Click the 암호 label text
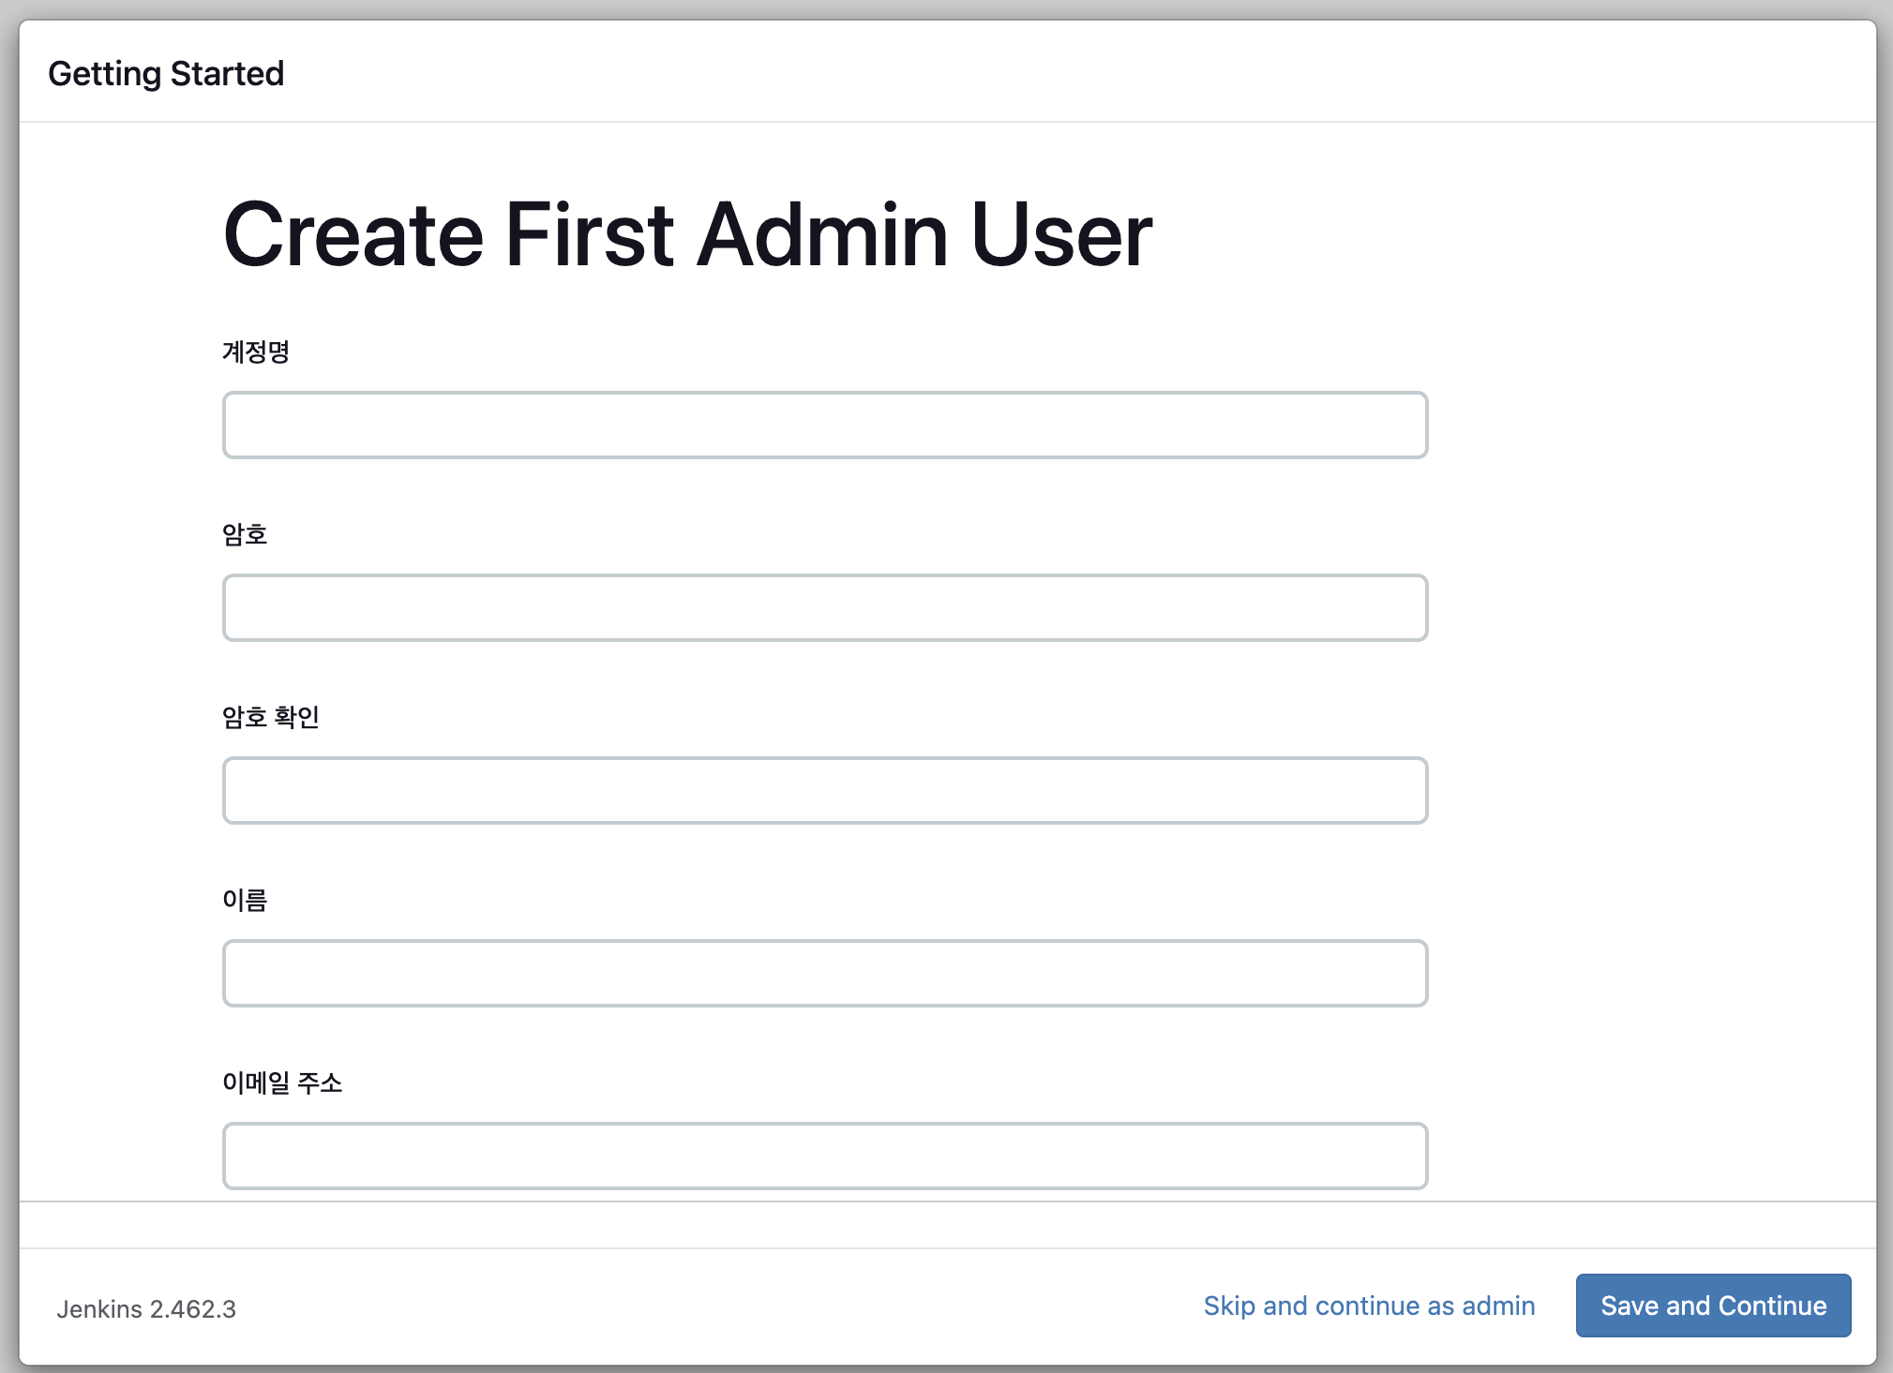The height and width of the screenshot is (1373, 1893). point(245,534)
